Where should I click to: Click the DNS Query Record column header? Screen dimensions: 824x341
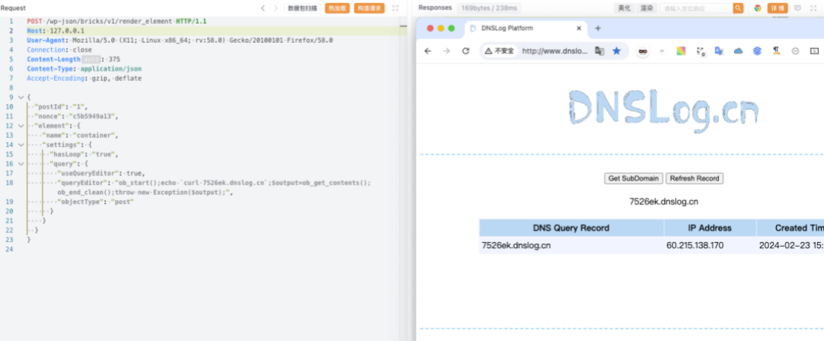point(571,228)
